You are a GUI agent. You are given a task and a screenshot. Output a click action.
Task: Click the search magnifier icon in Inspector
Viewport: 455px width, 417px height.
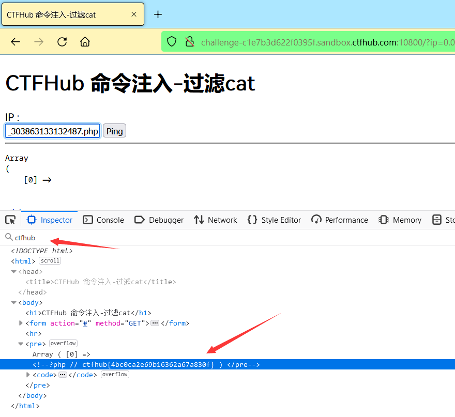tap(9, 237)
